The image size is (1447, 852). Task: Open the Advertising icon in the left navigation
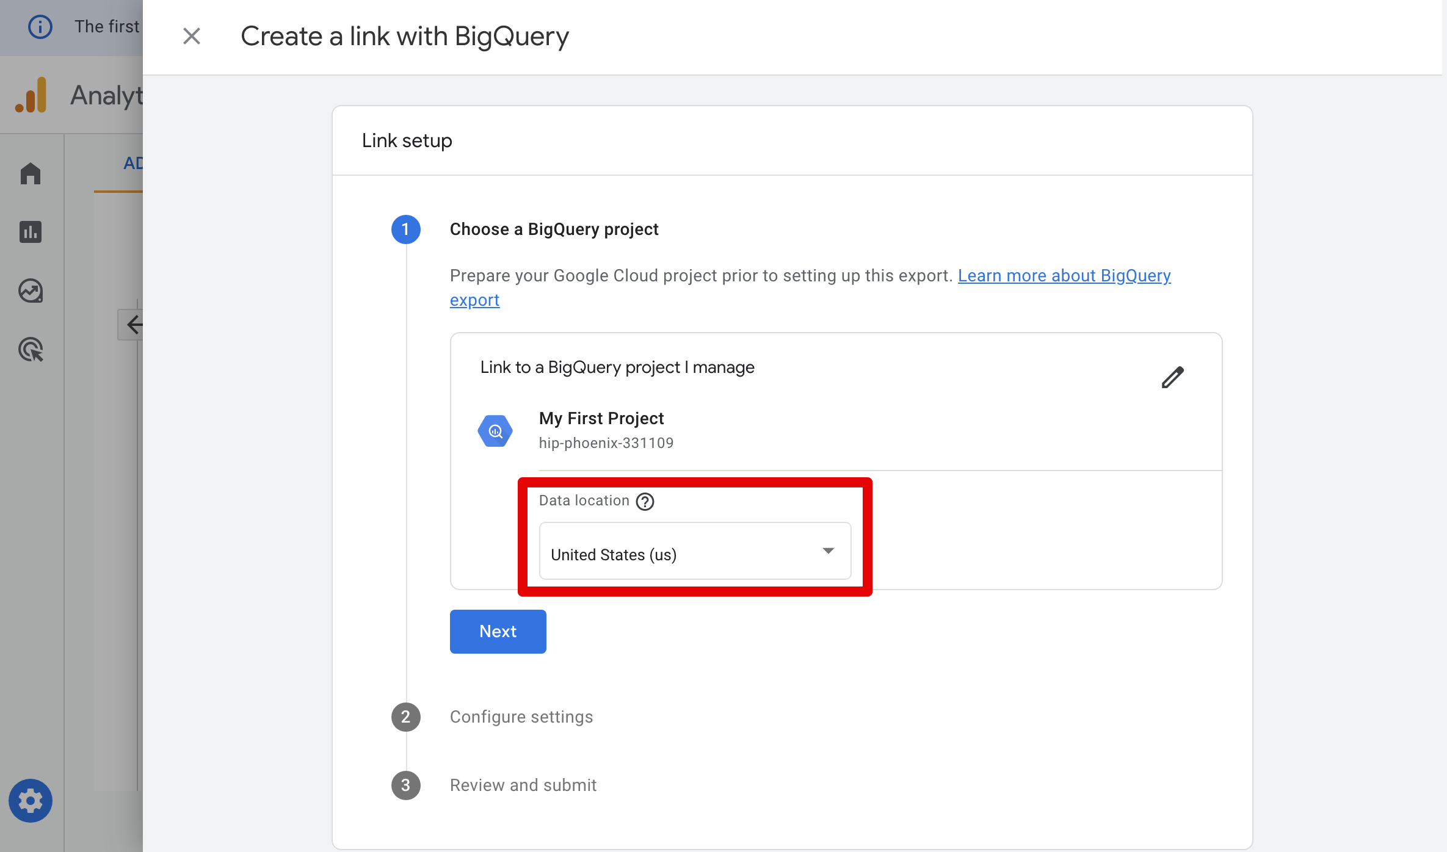[x=31, y=350]
